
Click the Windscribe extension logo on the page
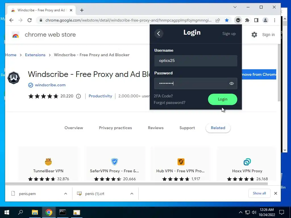point(14,78)
